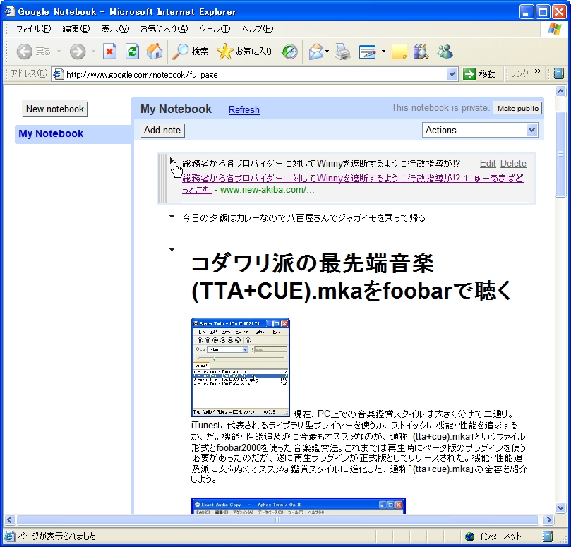
Task: Collapse the curry dinner note triangle
Action: pyautogui.click(x=172, y=217)
